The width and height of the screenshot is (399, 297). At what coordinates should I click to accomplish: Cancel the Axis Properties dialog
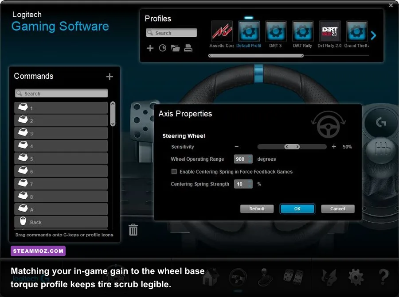click(x=338, y=209)
